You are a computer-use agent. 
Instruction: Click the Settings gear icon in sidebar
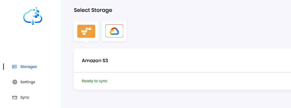[15, 82]
